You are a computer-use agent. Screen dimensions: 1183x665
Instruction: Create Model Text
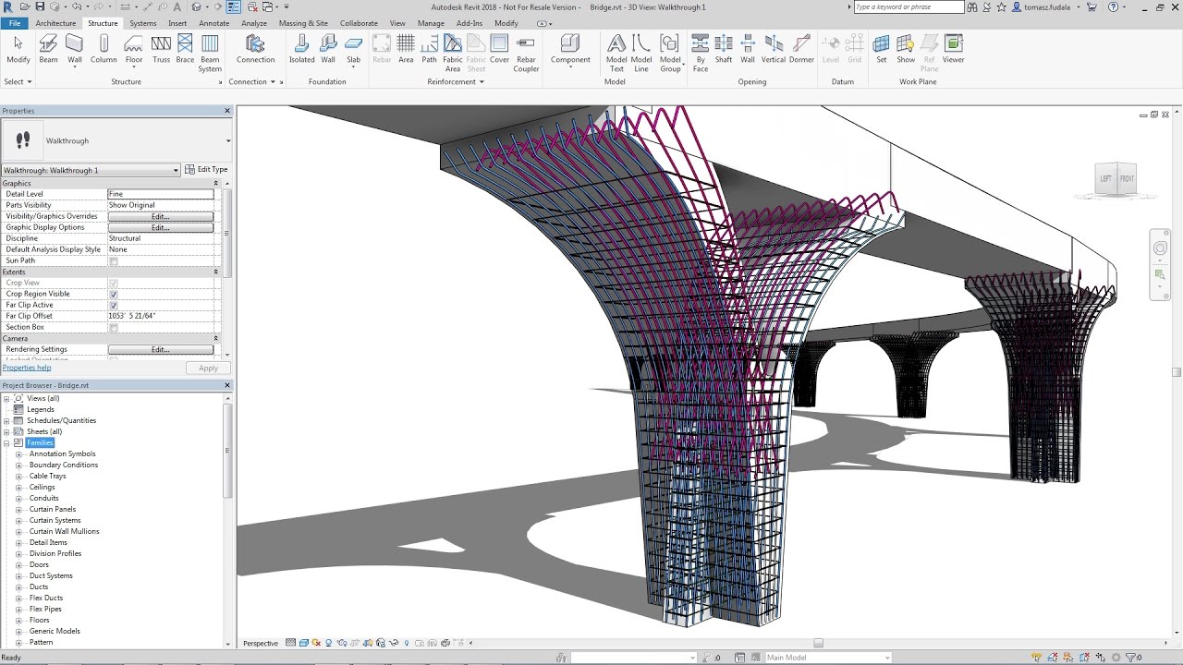point(615,50)
